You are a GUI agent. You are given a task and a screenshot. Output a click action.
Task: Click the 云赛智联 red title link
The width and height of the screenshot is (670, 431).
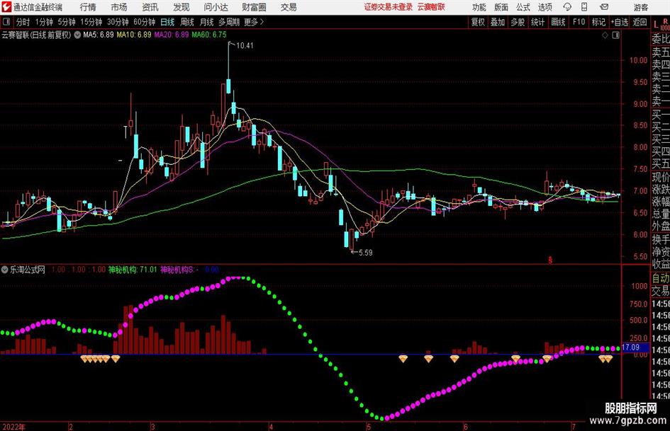431,7
